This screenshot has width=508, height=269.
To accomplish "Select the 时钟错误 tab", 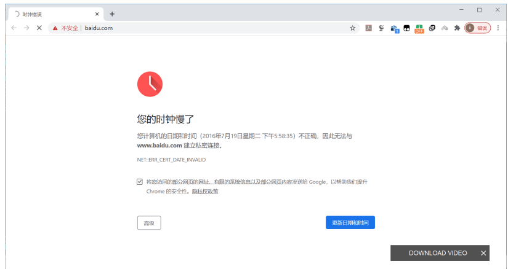I will [x=55, y=14].
